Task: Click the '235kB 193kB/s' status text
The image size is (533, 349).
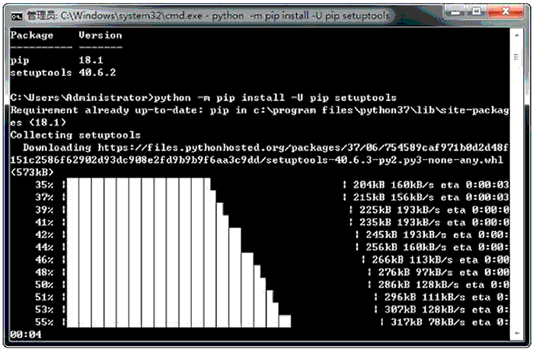Action: (x=400, y=222)
